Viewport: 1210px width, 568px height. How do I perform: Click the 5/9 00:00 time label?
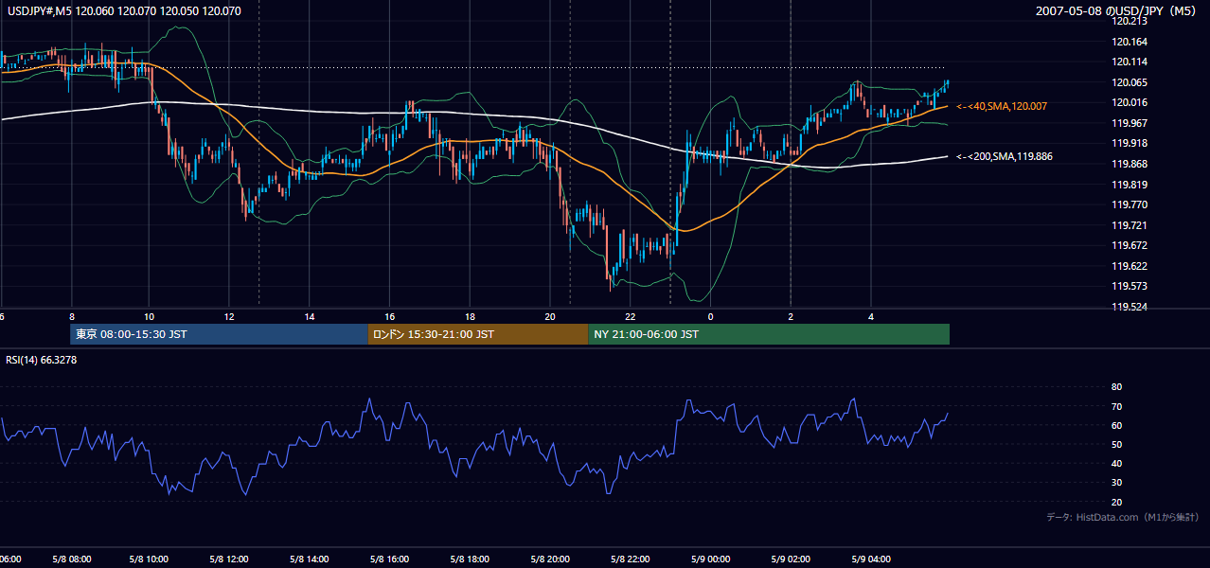711,559
